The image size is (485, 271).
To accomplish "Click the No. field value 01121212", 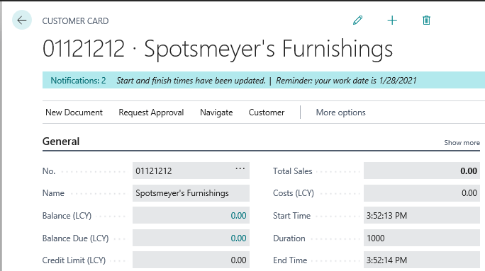I will click(x=191, y=171).
